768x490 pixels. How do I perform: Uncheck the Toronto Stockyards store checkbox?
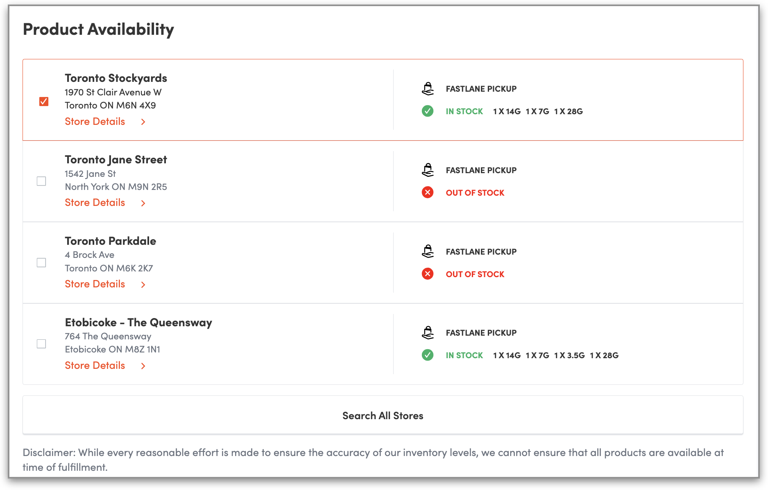click(44, 101)
